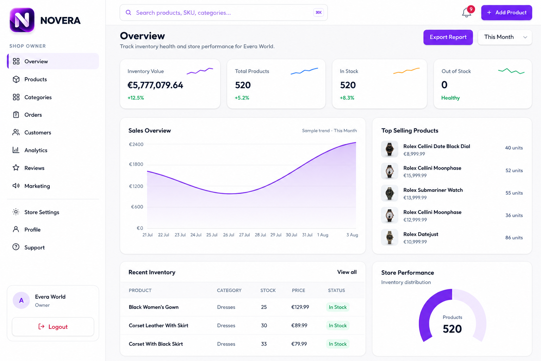Click the 520 Products donut center value
This screenshot has height=361, width=541.
(x=452, y=329)
